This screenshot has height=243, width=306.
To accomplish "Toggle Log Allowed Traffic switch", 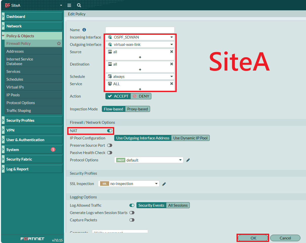I will point(132,205).
